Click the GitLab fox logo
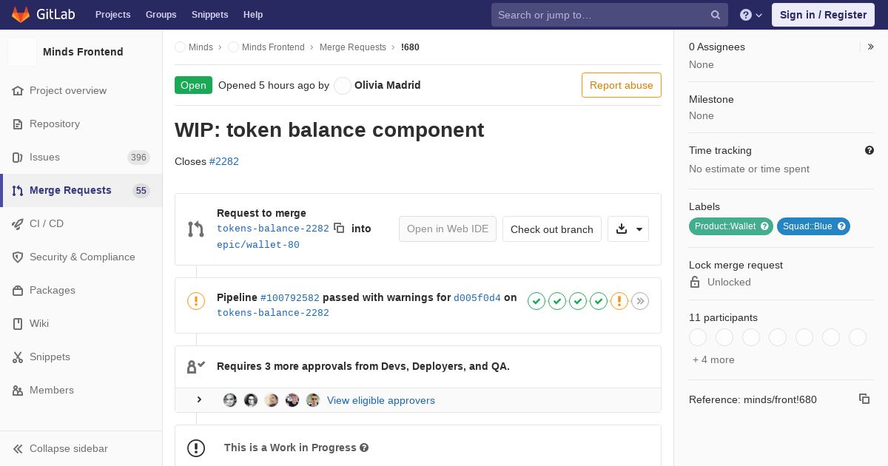This screenshot has width=888, height=466. [x=21, y=14]
